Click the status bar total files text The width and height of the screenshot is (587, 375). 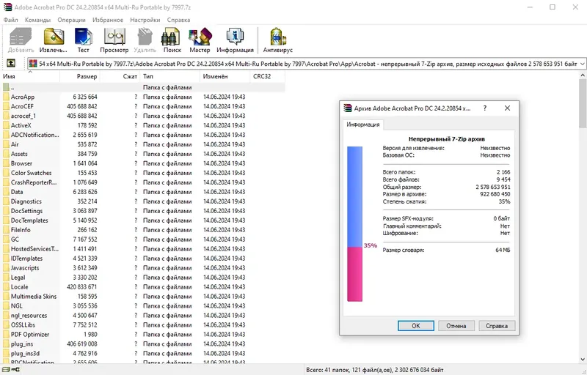(x=375, y=370)
